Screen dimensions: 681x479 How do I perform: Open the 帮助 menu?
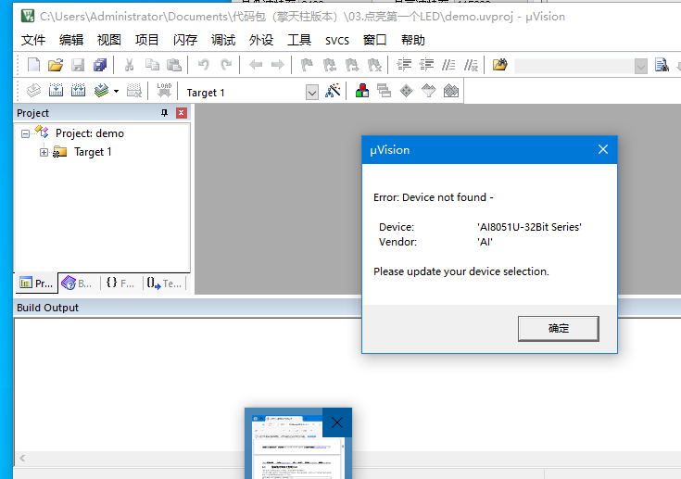click(413, 41)
